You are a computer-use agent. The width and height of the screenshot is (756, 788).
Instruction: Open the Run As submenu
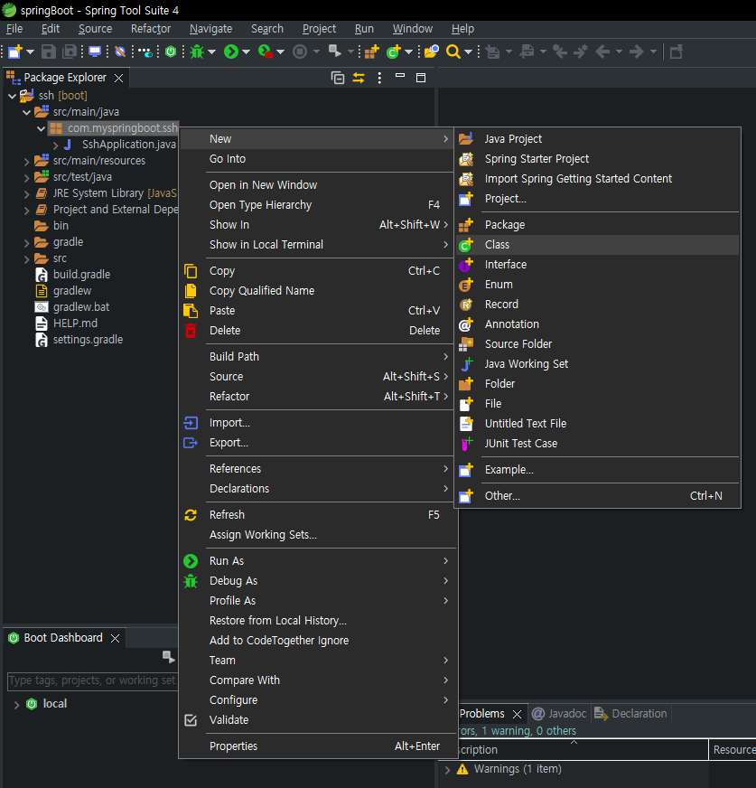317,560
